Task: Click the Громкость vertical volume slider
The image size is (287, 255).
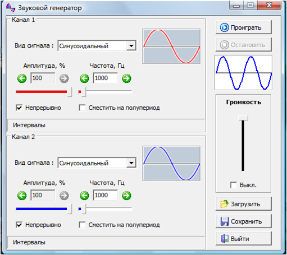Action: pyautogui.click(x=243, y=143)
